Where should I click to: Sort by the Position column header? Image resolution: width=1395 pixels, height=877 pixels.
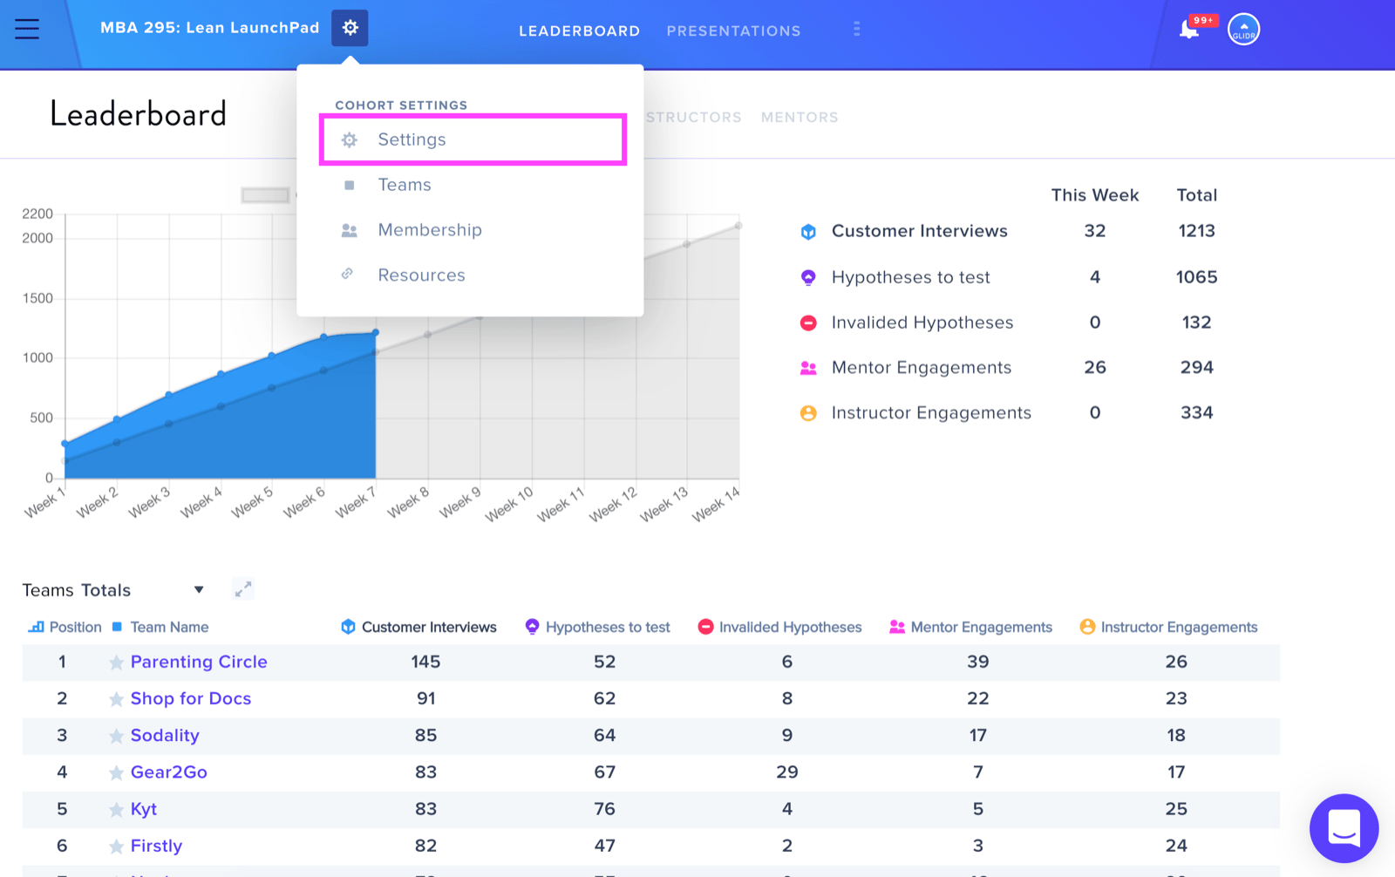point(65,627)
